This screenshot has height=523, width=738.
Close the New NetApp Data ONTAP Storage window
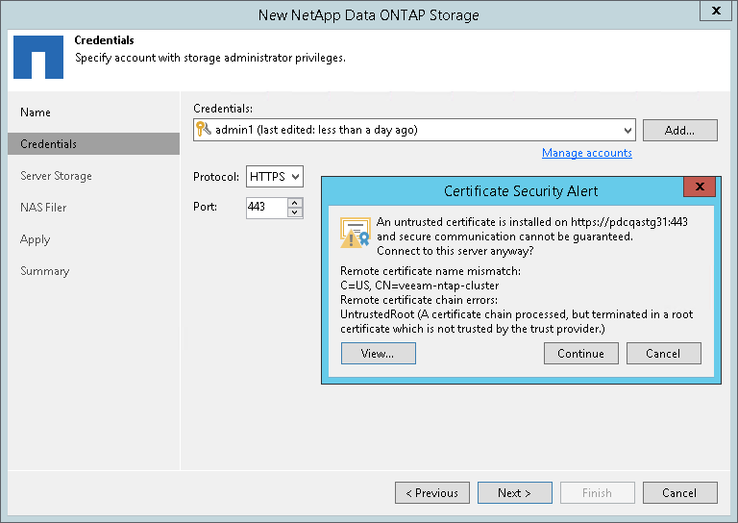(715, 12)
